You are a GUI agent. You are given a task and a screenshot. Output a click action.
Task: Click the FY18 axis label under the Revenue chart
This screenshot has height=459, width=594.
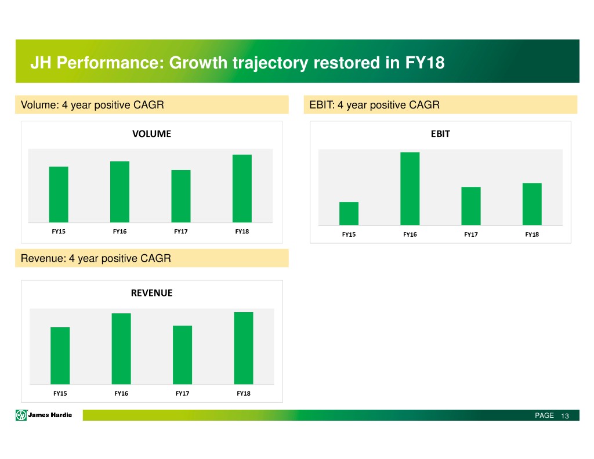(x=244, y=393)
